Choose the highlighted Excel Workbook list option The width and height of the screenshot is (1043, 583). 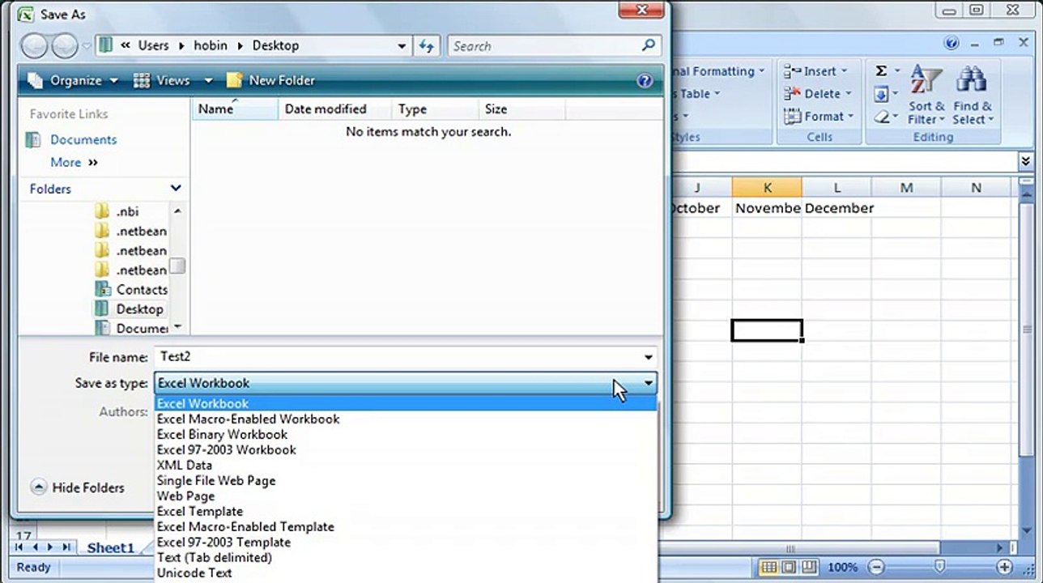pos(406,403)
